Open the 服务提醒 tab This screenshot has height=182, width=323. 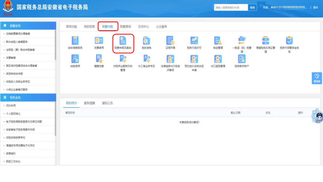coord(89,103)
